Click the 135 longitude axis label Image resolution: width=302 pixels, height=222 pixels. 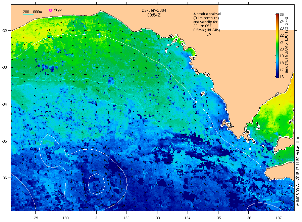(218, 218)
